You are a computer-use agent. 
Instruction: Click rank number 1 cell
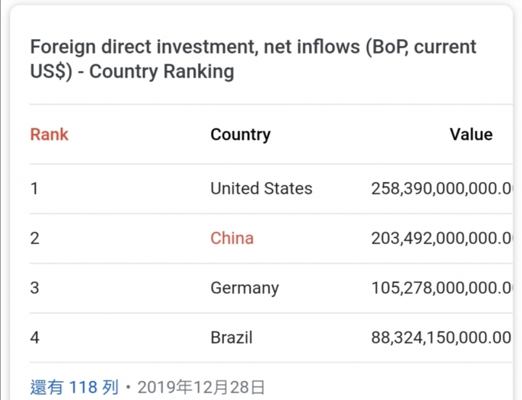(34, 188)
